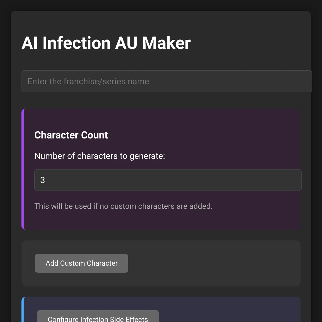The width and height of the screenshot is (322, 322).
Task: Click the 'Number of characters to generate' label
Action: [100, 156]
